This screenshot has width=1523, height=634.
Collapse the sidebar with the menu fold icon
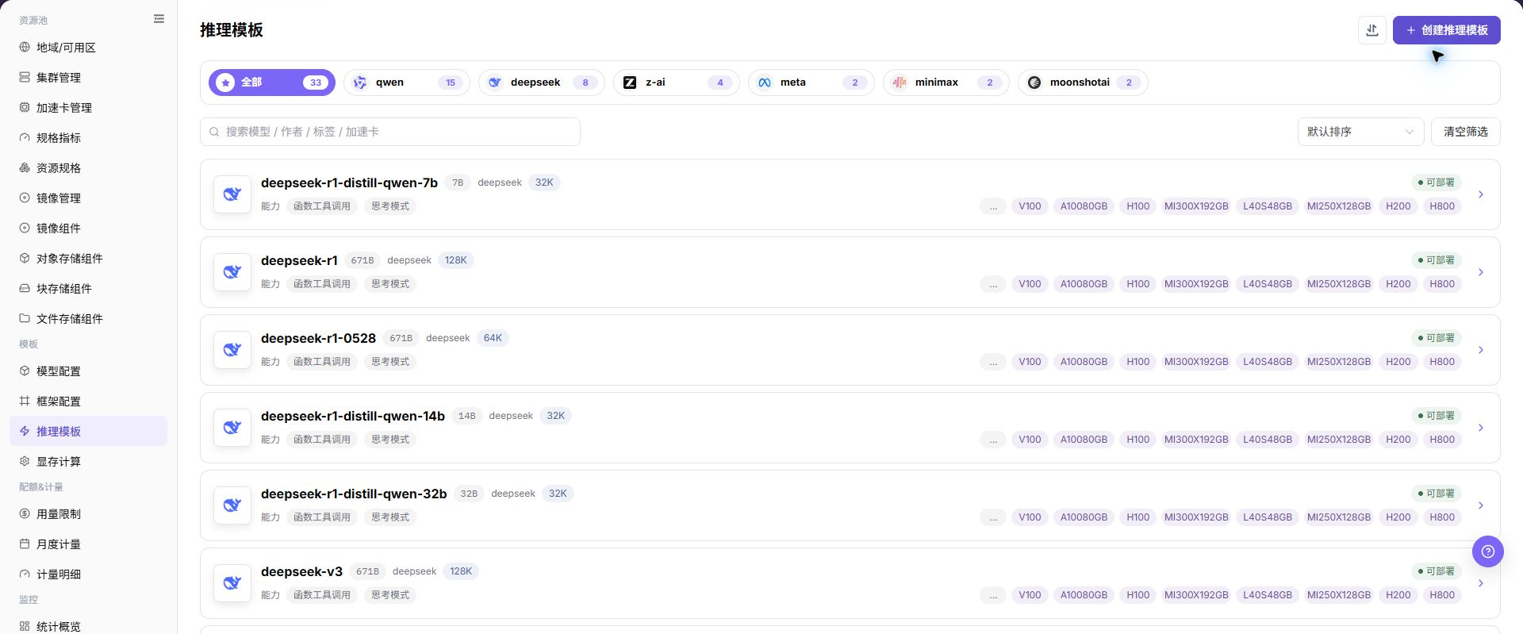[x=159, y=19]
